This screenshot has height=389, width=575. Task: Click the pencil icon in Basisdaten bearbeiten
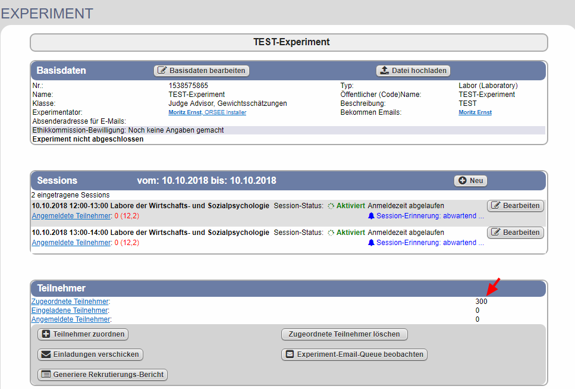tap(162, 70)
